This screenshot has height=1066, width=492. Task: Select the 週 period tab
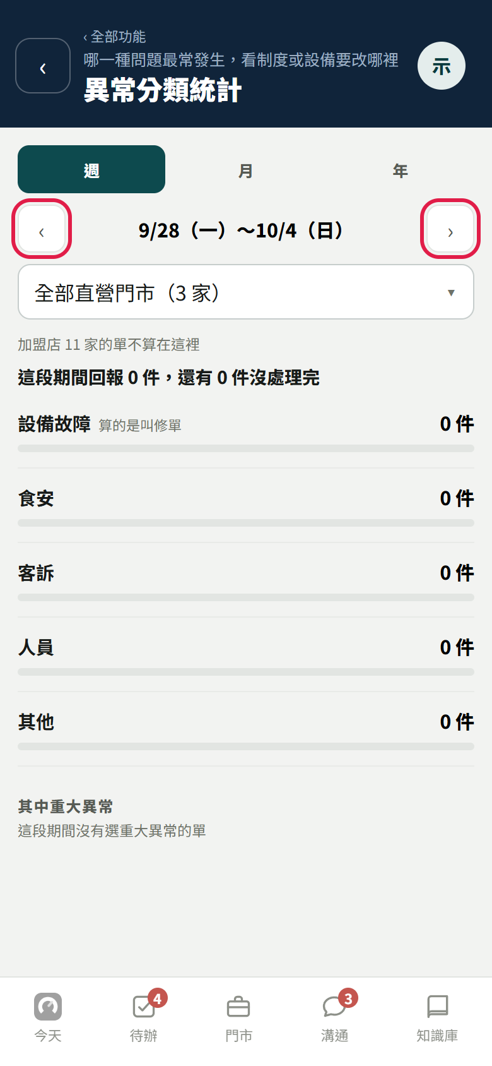click(x=91, y=169)
